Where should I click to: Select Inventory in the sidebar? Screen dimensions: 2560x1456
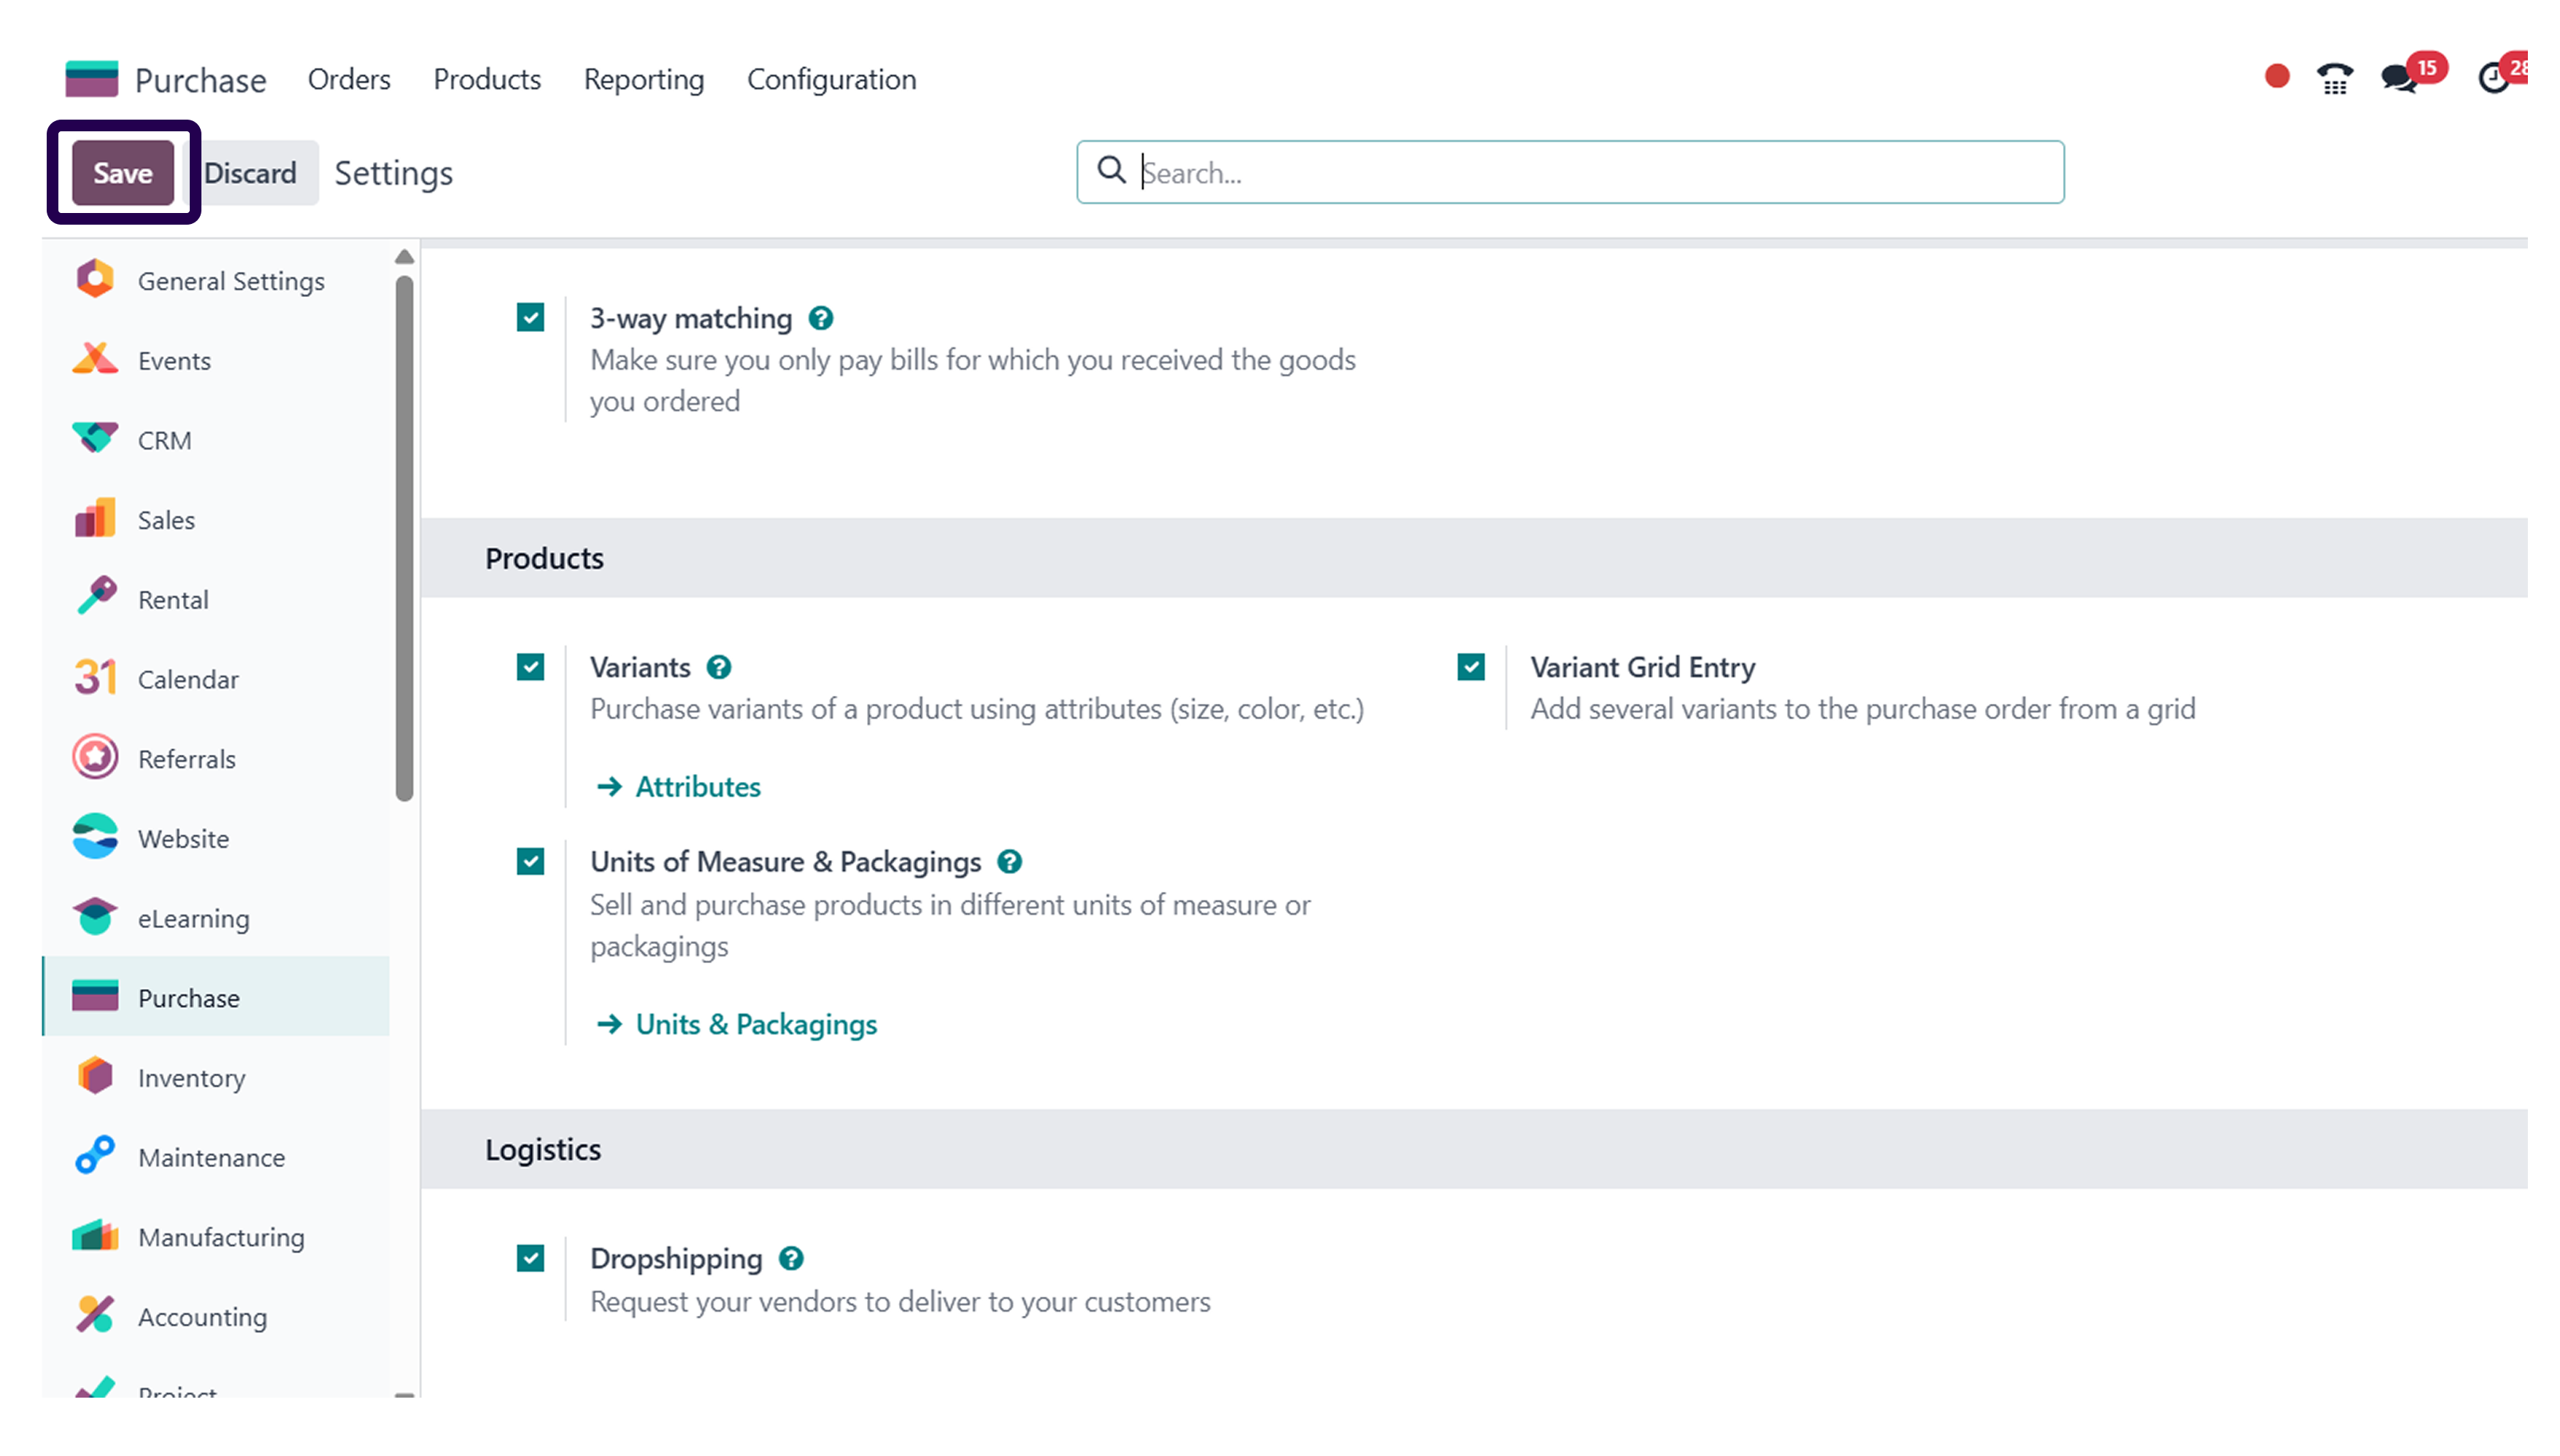pyautogui.click(x=216, y=1078)
